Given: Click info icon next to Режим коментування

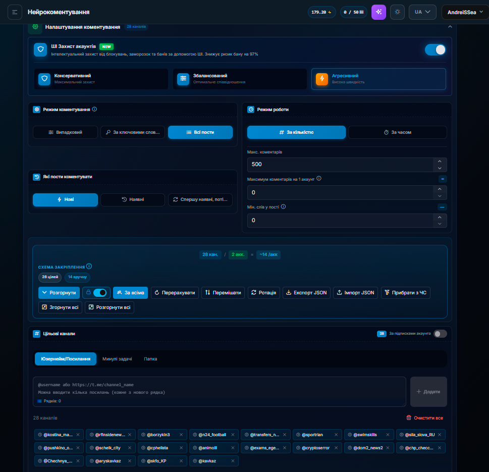Looking at the screenshot, I should 94,109.
